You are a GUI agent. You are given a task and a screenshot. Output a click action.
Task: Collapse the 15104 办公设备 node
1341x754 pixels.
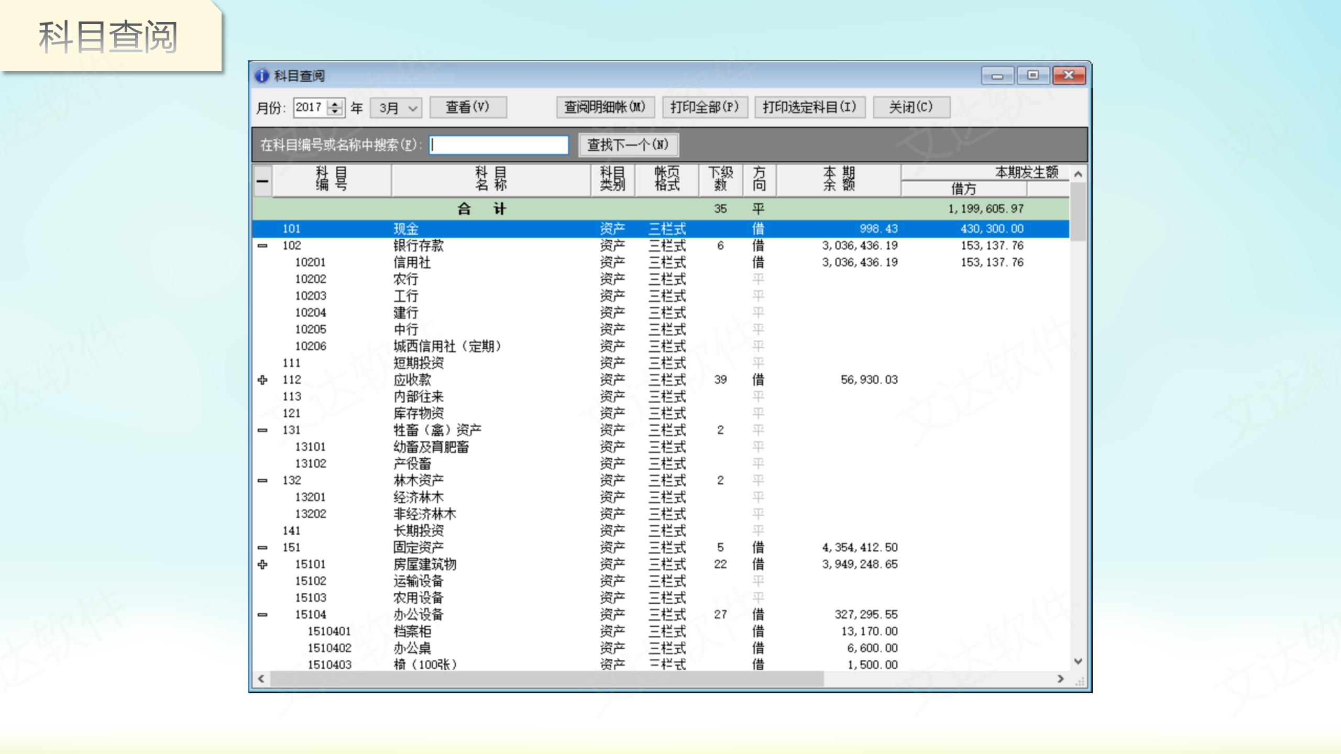(x=262, y=614)
